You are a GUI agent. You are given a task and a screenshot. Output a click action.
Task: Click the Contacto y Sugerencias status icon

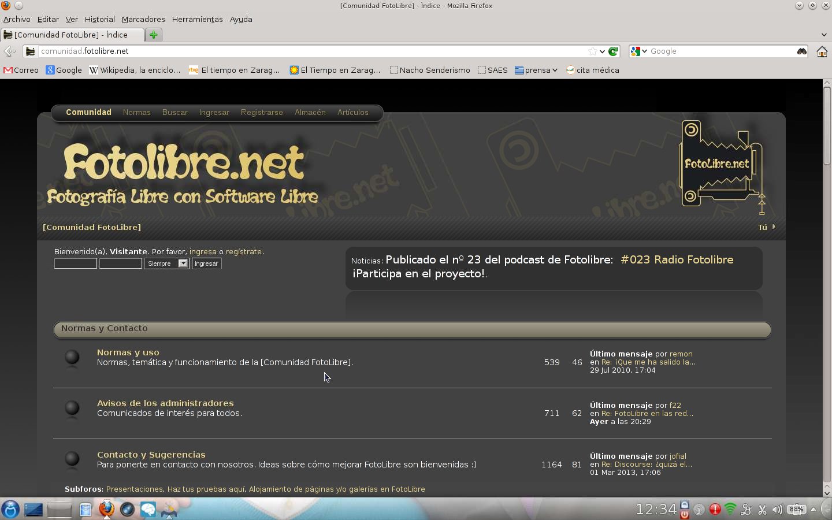tap(72, 459)
